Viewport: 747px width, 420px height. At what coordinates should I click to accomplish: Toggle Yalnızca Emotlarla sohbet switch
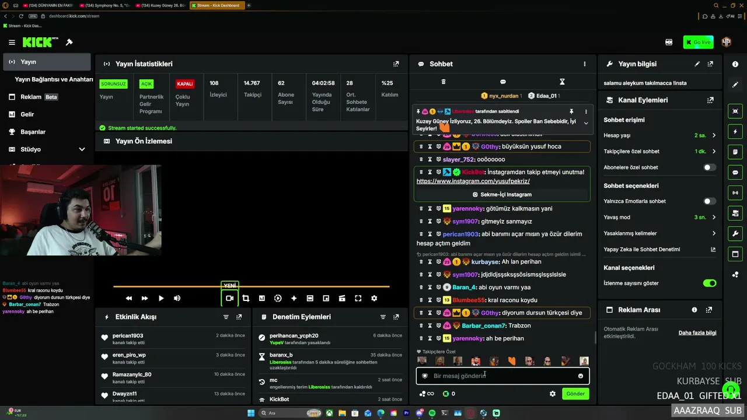710,201
